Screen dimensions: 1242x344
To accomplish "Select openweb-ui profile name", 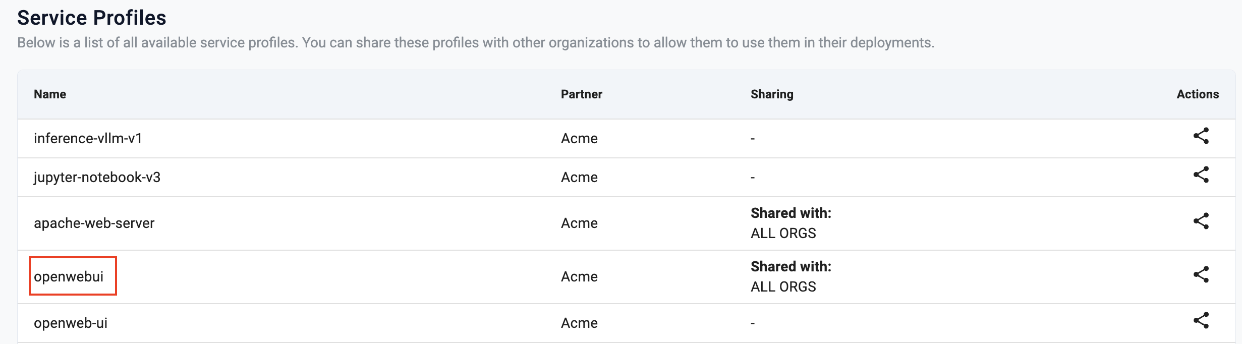I will click(71, 323).
